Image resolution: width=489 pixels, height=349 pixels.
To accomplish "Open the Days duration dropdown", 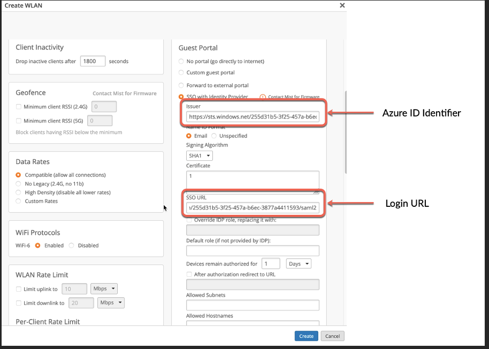I will [299, 263].
